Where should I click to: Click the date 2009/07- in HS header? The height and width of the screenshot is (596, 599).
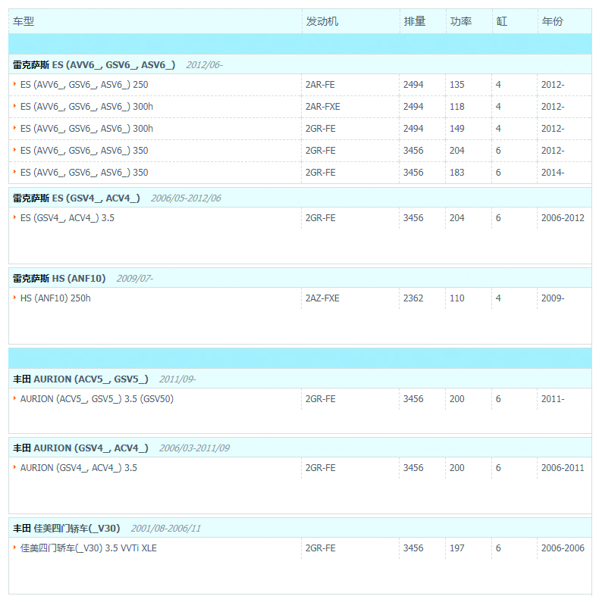point(135,279)
